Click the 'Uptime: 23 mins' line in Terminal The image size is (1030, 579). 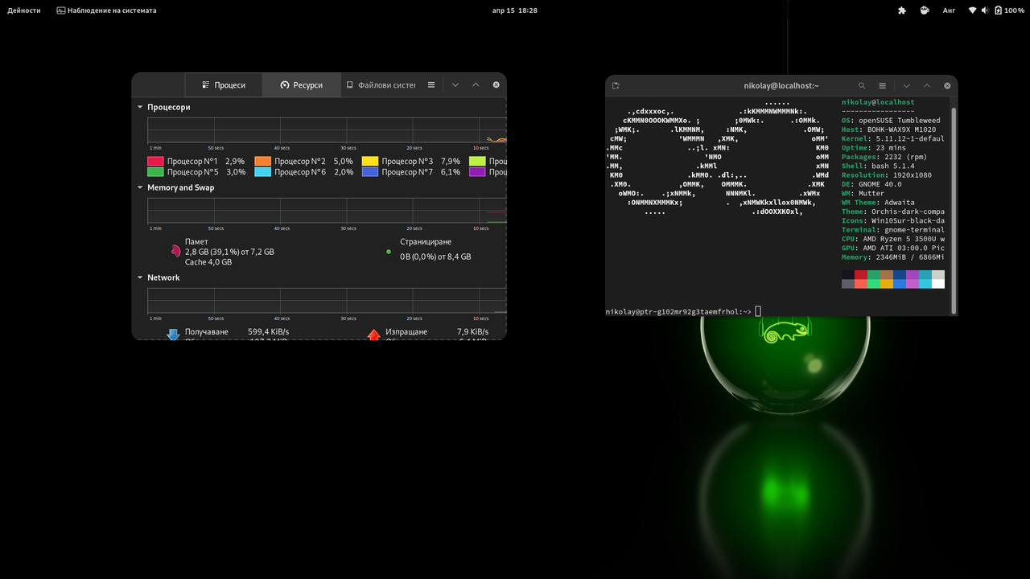coord(874,148)
